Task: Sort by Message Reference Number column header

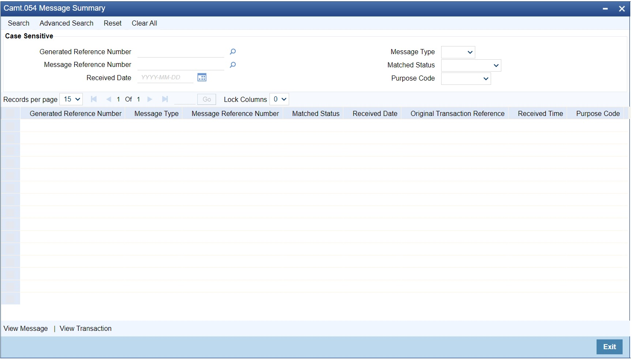Action: coord(235,114)
